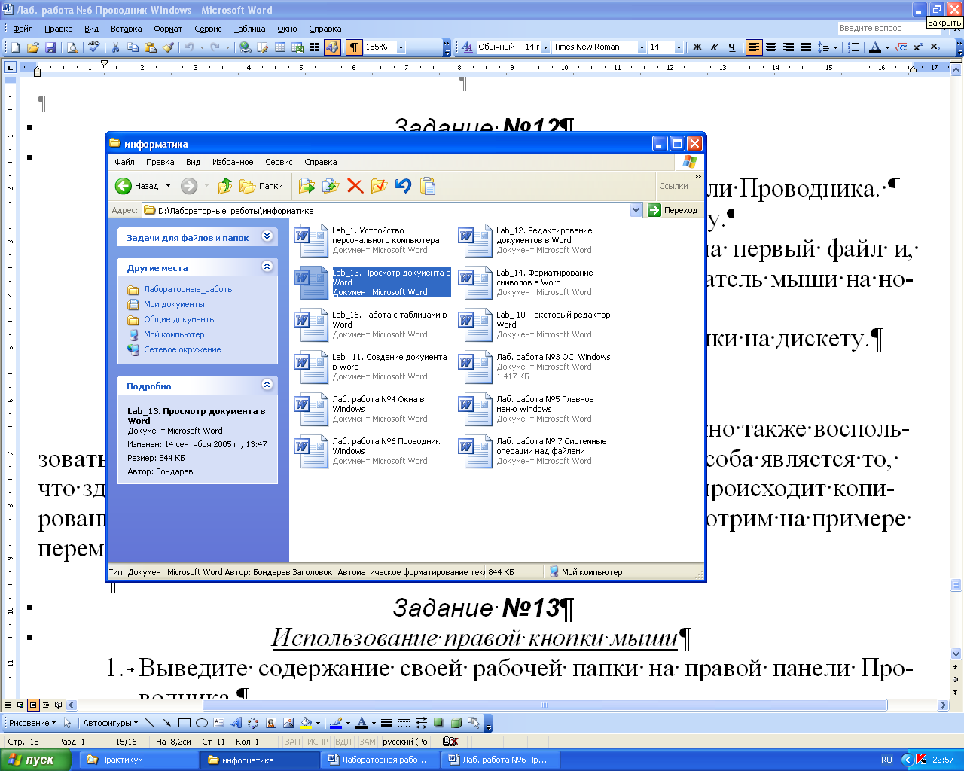Click the Переход go button

tap(673, 210)
